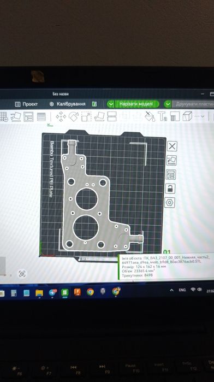The image size is (214, 382).
Task: Click the green icon right of Калібрування
Action: 94,104
